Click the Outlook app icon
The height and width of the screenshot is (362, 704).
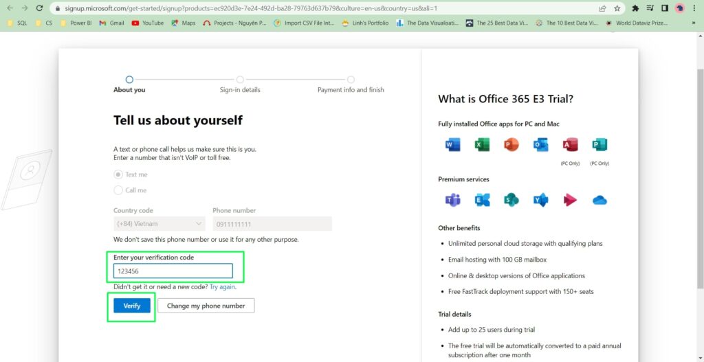tap(540, 145)
